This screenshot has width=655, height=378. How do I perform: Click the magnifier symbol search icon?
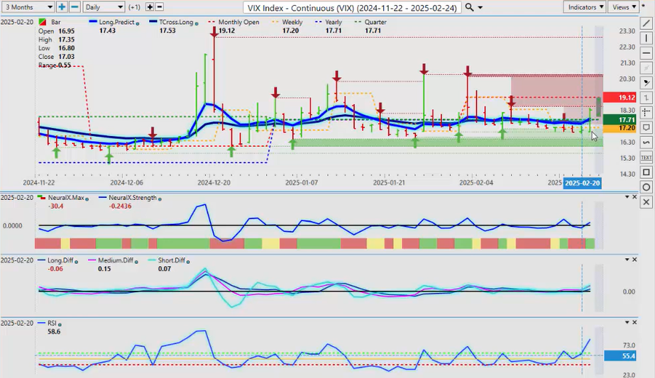pos(470,8)
